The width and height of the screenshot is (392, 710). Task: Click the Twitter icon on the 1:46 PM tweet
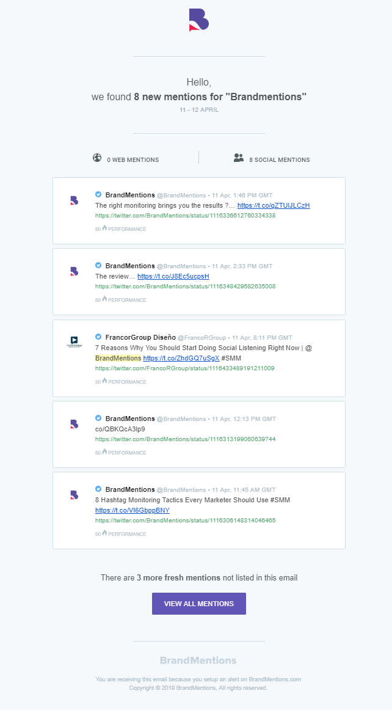pyautogui.click(x=98, y=194)
